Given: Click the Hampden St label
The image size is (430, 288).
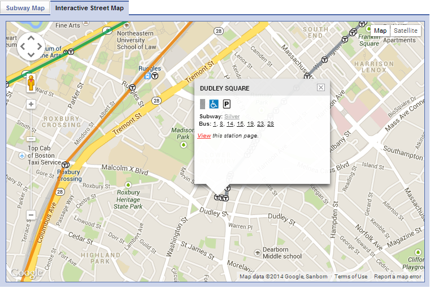Looking at the screenshot, I should click(x=334, y=220).
